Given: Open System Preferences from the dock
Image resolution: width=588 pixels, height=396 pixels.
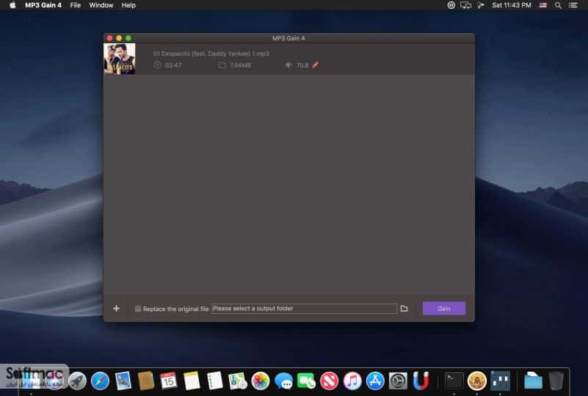Looking at the screenshot, I should click(398, 381).
